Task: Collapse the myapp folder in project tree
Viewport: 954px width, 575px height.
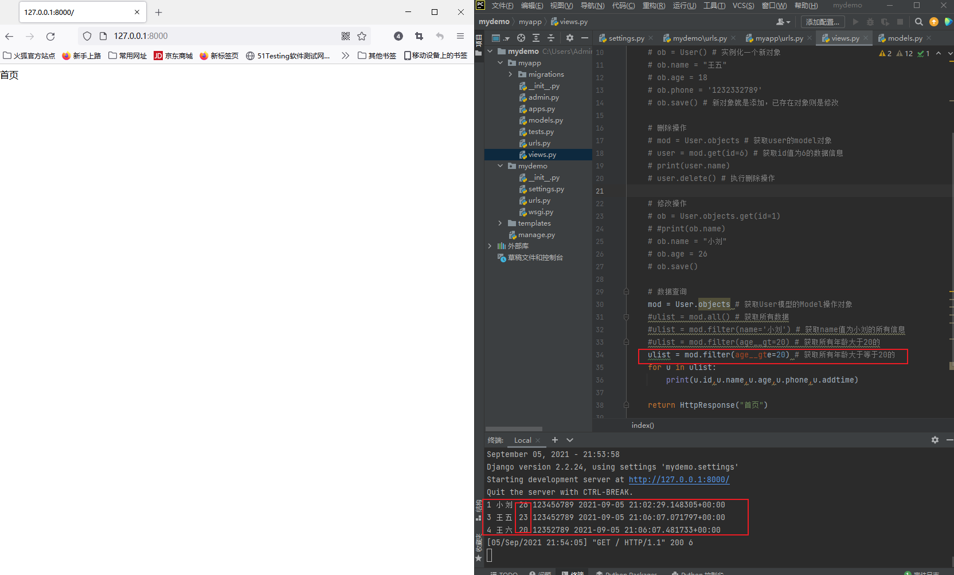Action: (501, 63)
